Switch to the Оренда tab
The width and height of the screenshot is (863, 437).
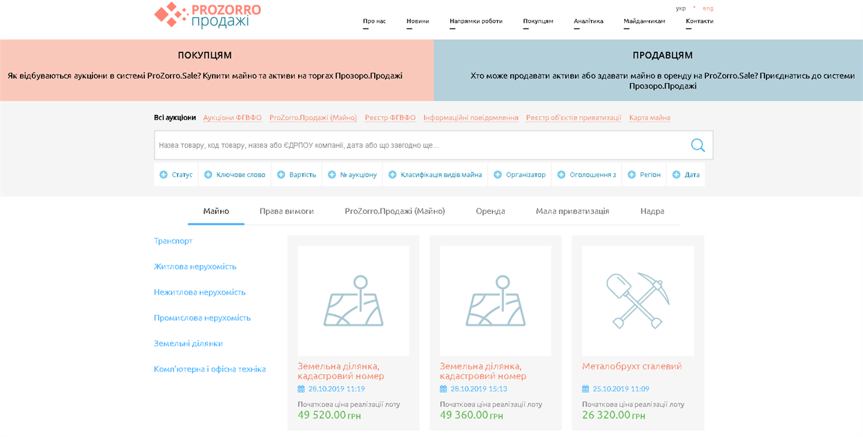[x=490, y=211]
